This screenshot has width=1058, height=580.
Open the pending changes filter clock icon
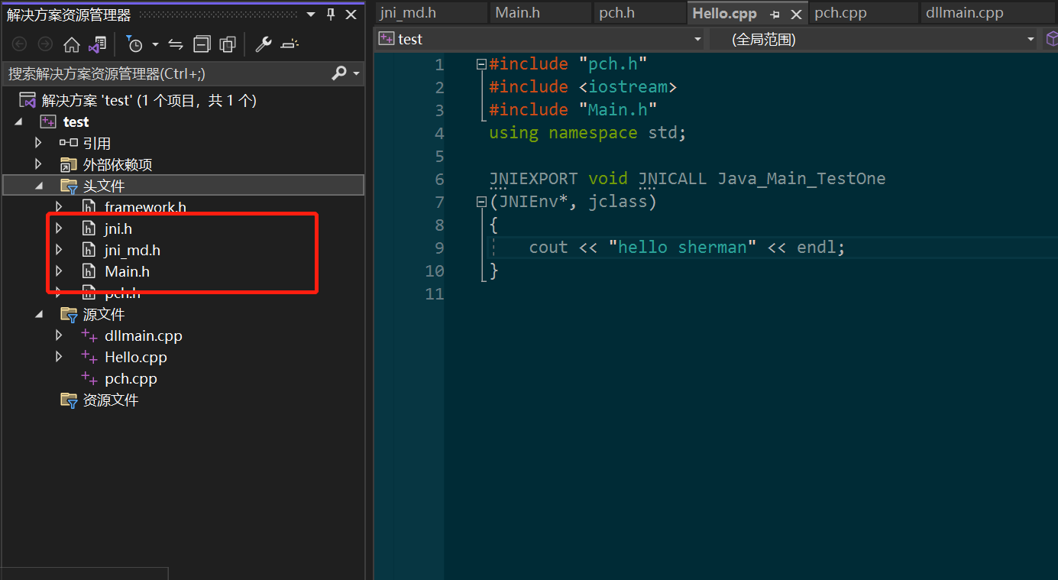tap(134, 44)
